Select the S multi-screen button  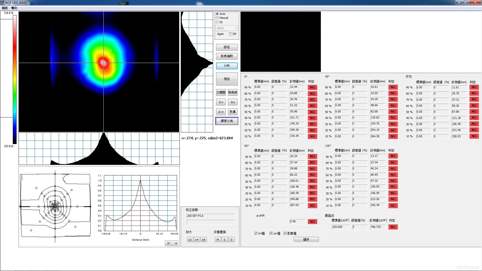pyautogui.click(x=224, y=240)
